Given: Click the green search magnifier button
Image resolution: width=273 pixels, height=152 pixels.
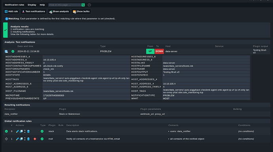Looking at the screenshot, I should point(83,5).
